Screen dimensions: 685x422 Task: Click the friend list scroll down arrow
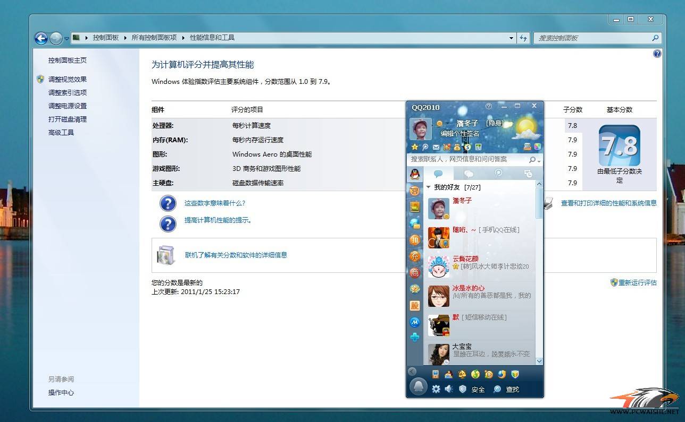click(x=539, y=361)
